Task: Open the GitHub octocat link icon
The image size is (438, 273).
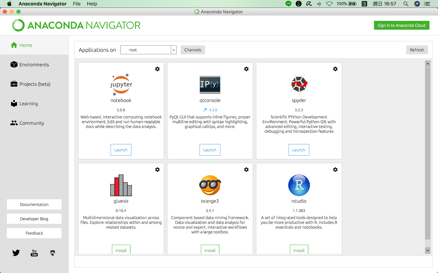Action: (53, 253)
